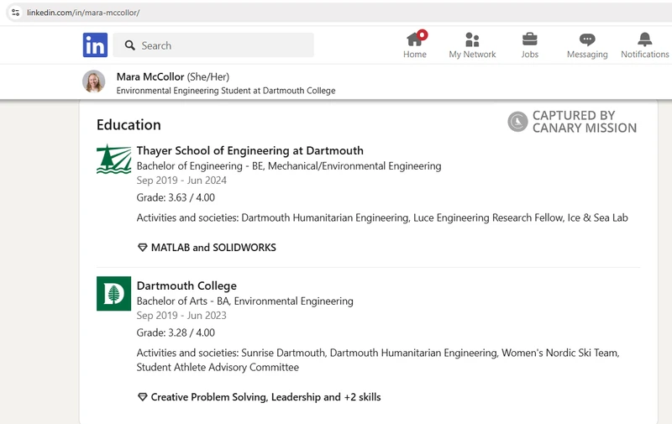Open My Network people icon
The height and width of the screenshot is (424, 672).
tap(472, 39)
